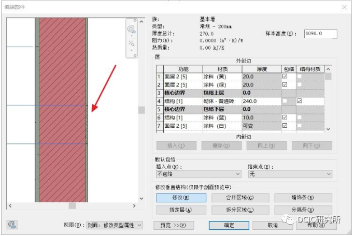Click the 删除(D) button

click(221, 145)
